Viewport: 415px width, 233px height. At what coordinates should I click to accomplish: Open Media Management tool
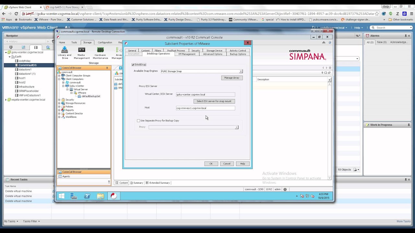[x=81, y=52]
